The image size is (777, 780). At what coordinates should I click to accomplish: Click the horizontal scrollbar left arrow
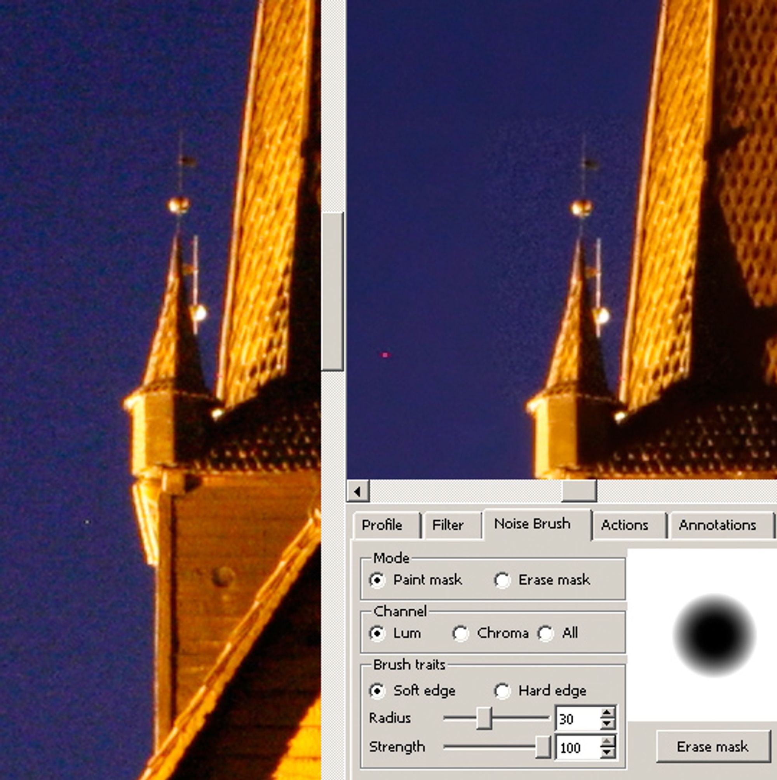point(358,491)
